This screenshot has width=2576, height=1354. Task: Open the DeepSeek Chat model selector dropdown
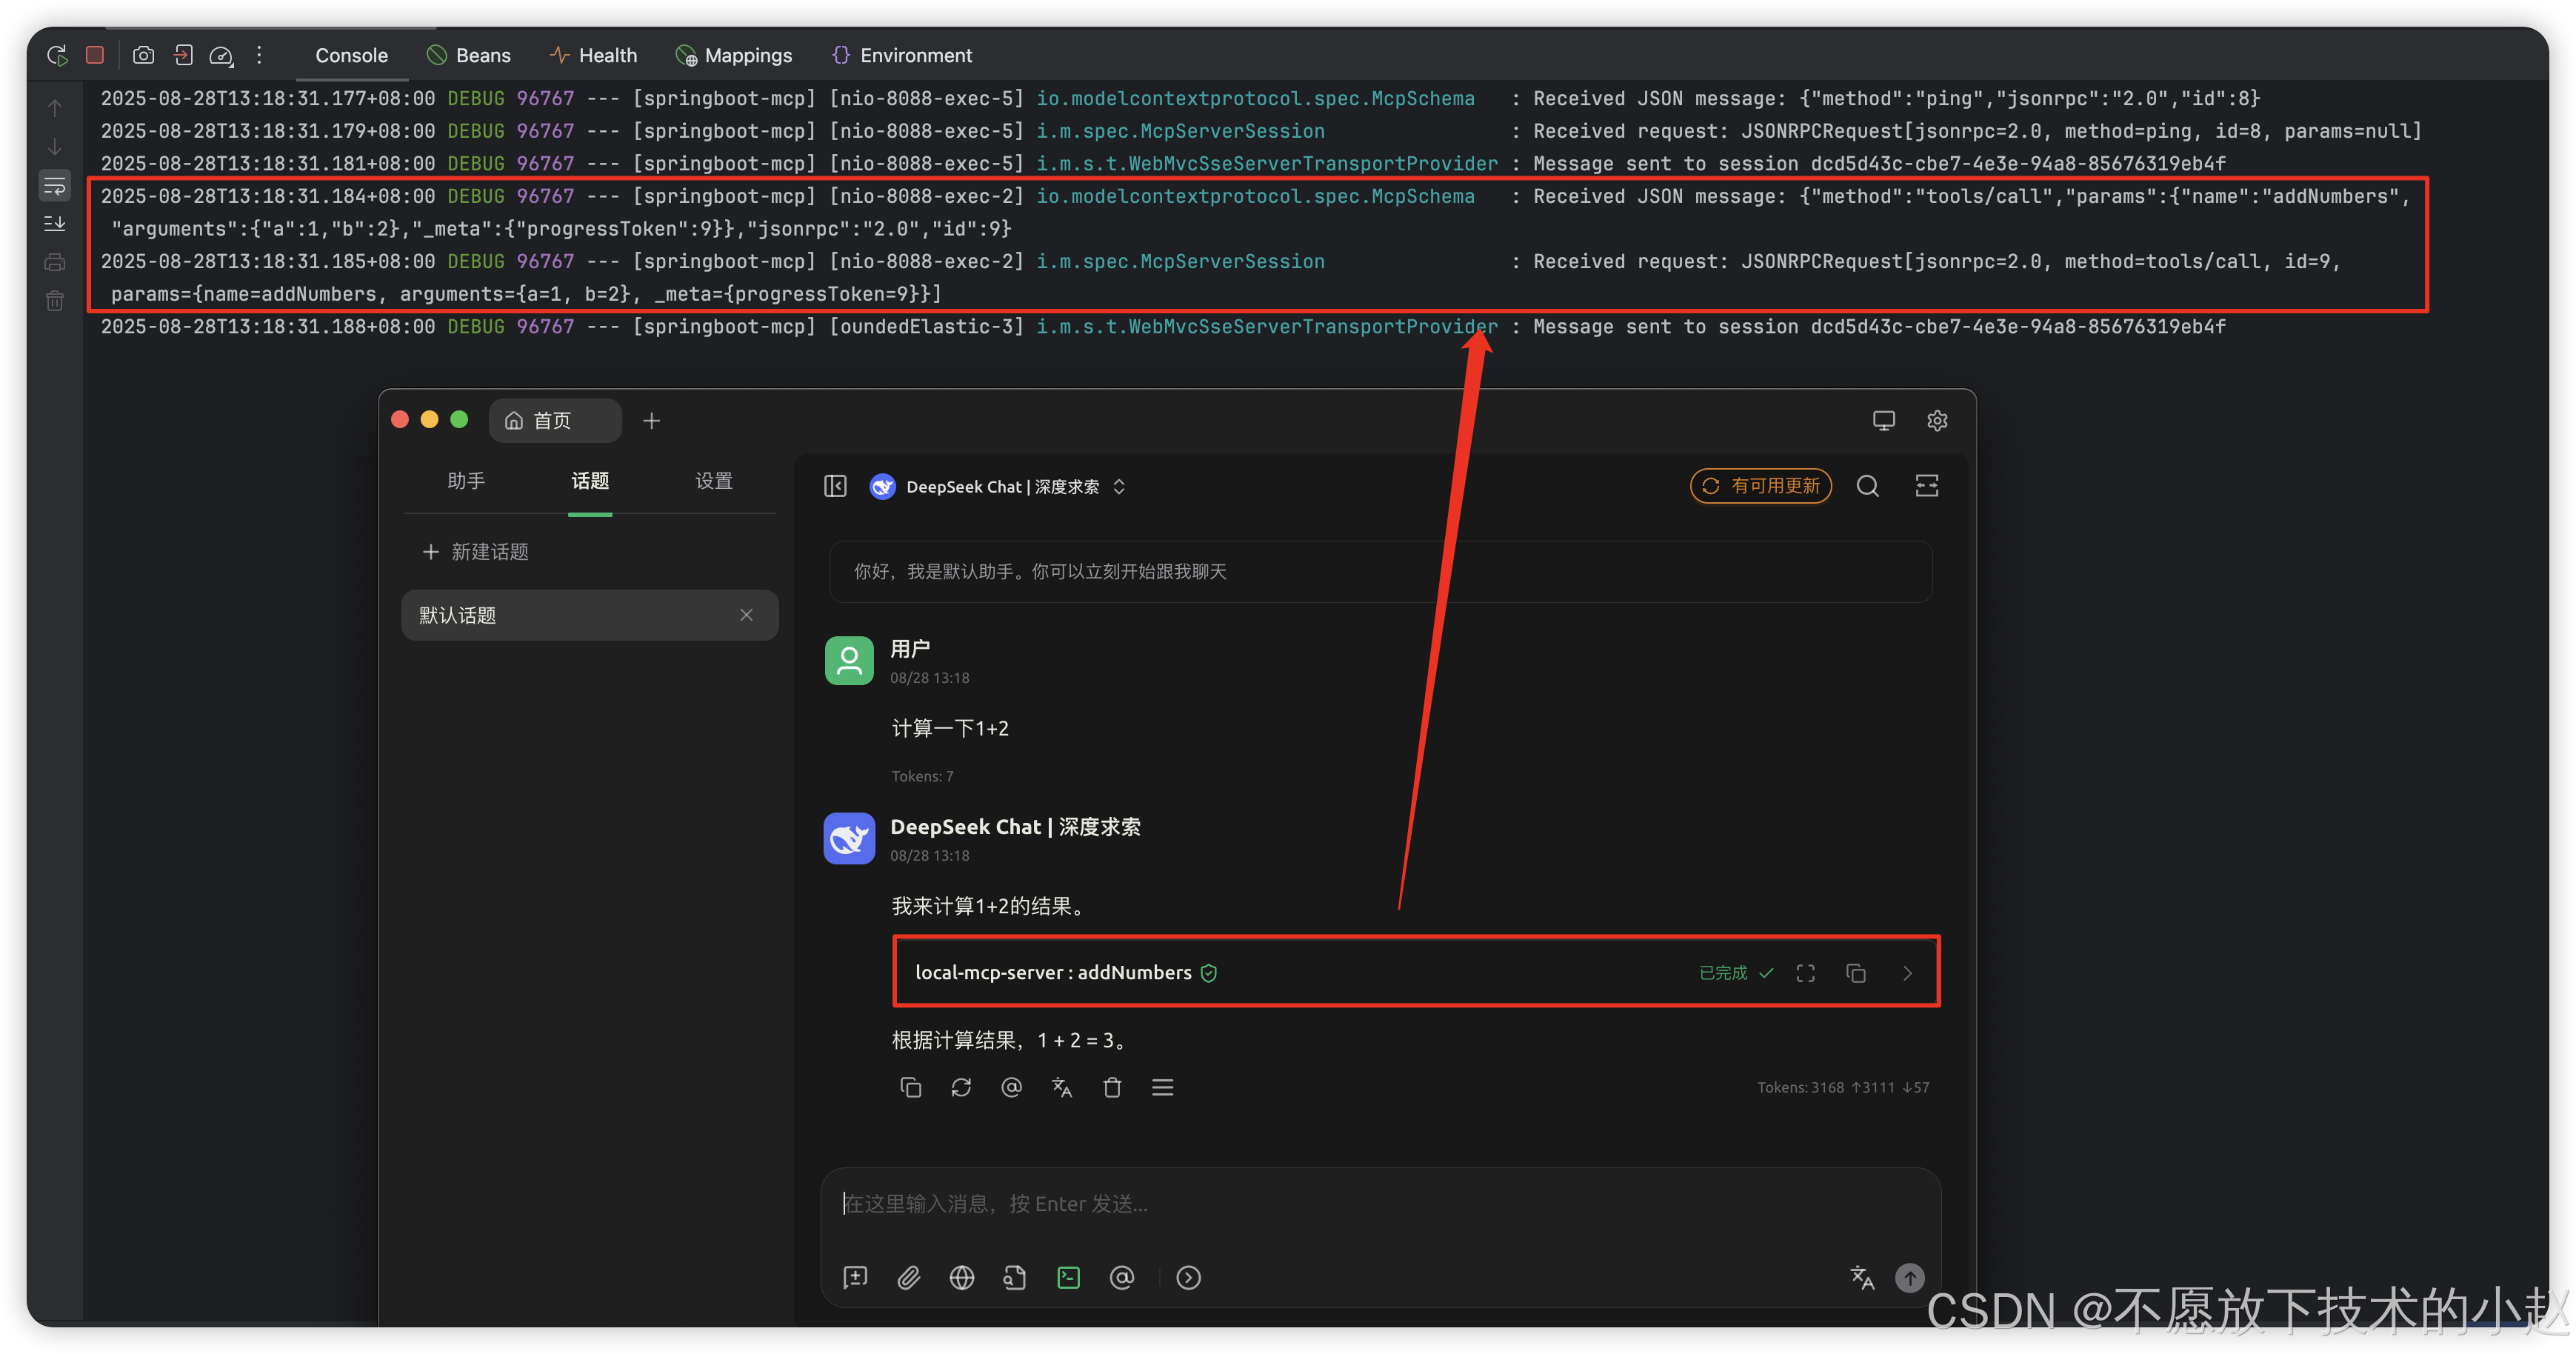click(x=998, y=486)
